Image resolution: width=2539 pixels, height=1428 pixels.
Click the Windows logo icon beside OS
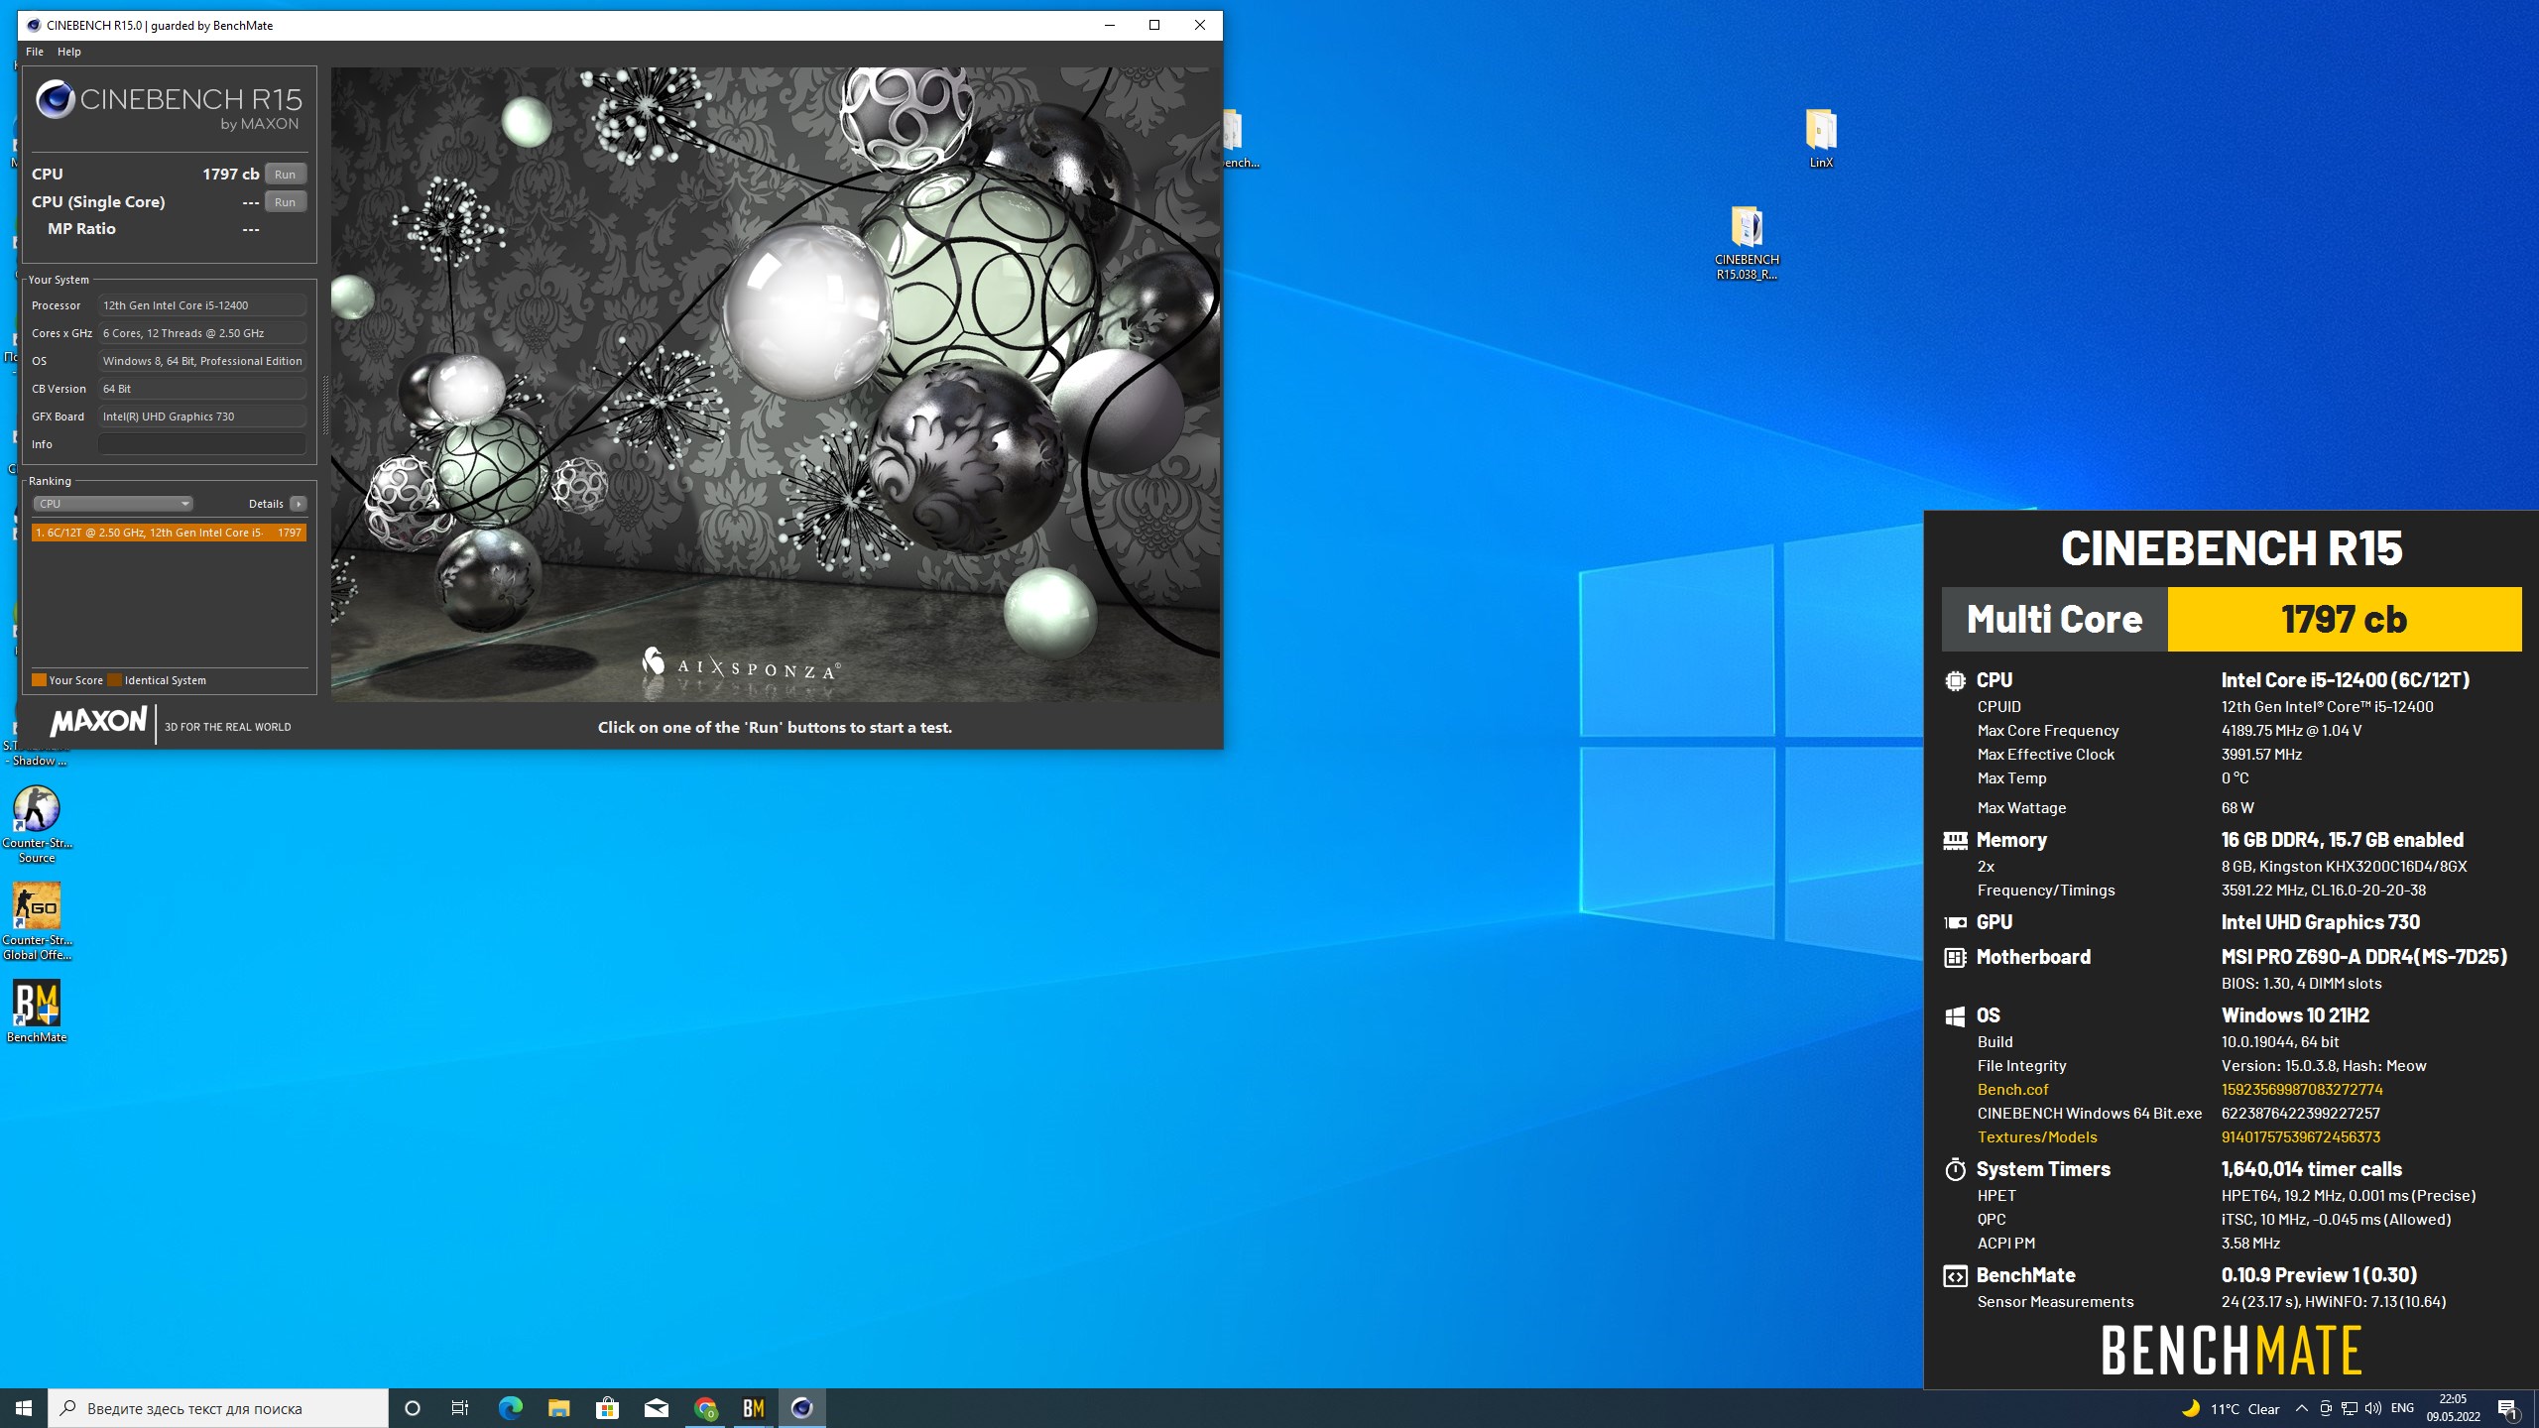(x=1955, y=1015)
